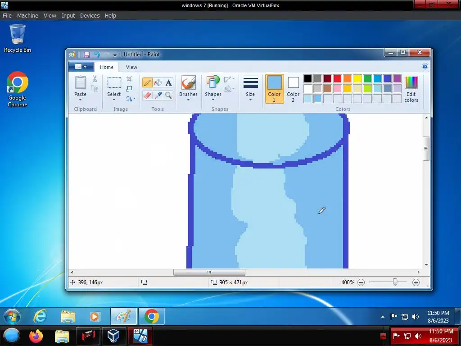Open the VirtualBox File menu
Screen dimensions: 461x346
tap(7, 16)
